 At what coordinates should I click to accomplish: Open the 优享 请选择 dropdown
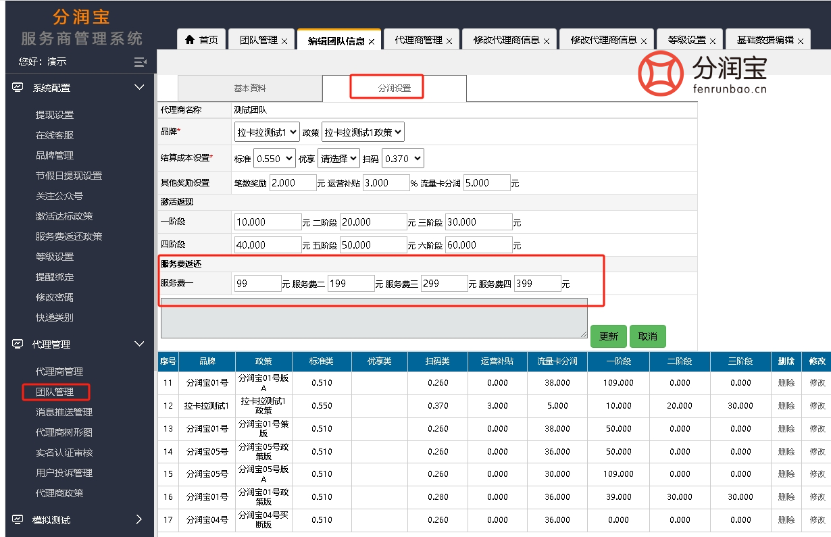click(338, 157)
